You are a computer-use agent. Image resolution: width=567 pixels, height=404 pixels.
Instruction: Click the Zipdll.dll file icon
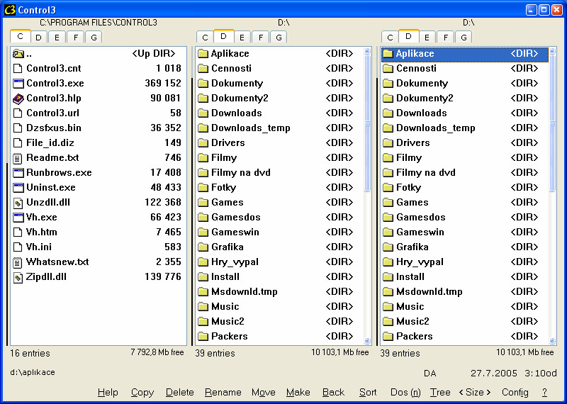tap(18, 277)
